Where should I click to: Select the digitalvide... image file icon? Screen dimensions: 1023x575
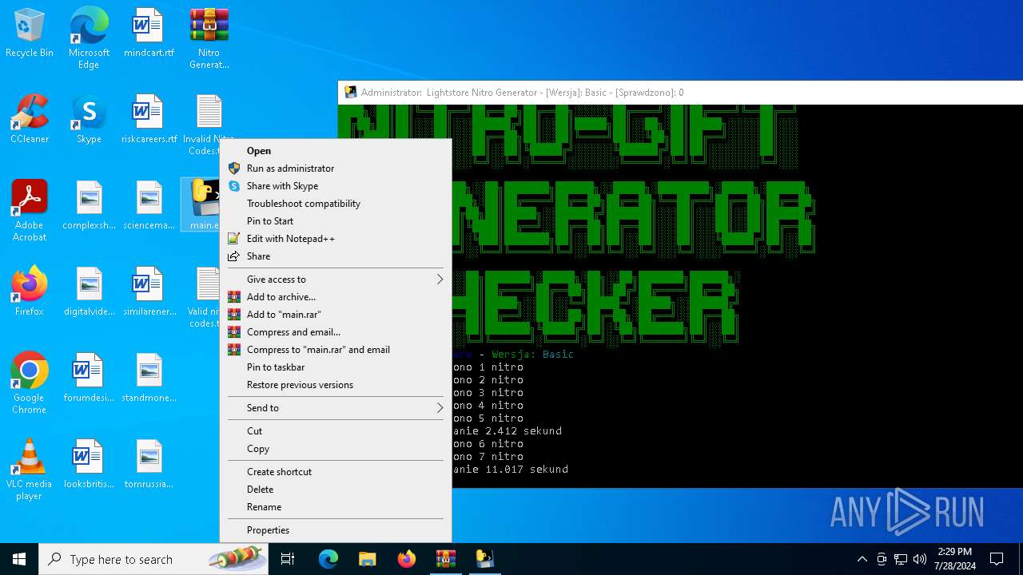(x=89, y=292)
